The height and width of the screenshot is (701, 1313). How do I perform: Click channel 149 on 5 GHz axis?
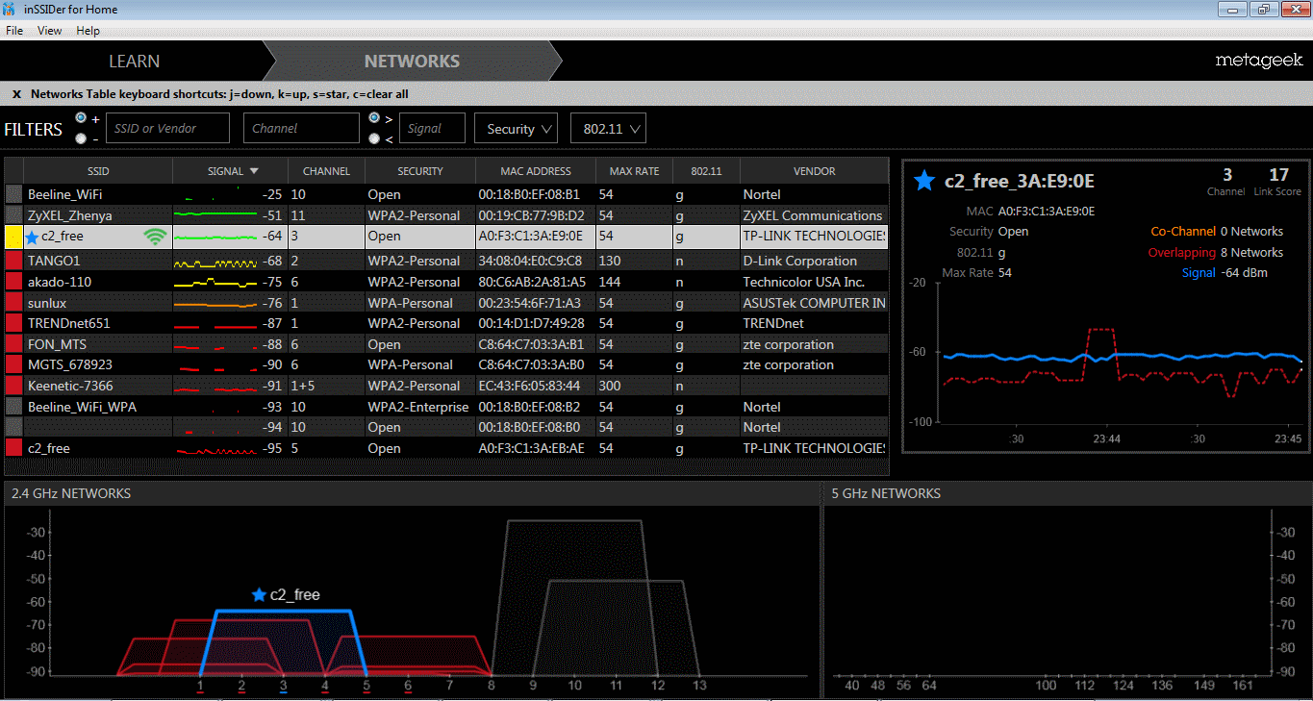tap(1203, 686)
